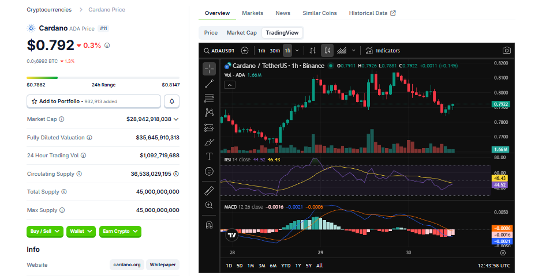542x276 pixels.
Task: Open the emoji icons tool
Action: (209, 171)
